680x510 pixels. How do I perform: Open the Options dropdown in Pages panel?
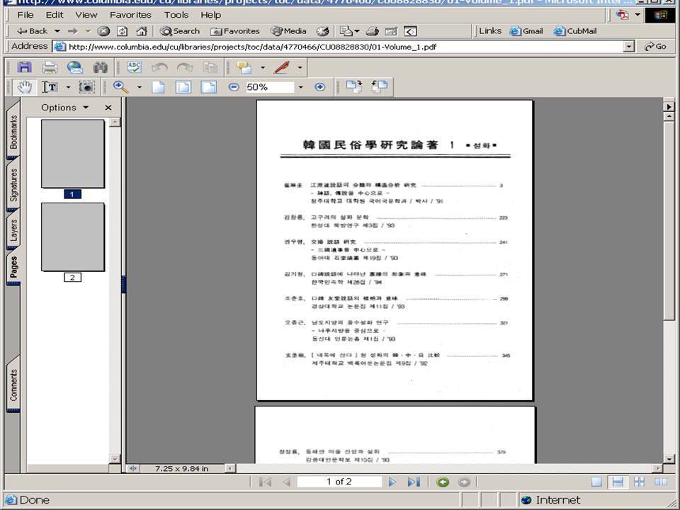pyautogui.click(x=64, y=108)
